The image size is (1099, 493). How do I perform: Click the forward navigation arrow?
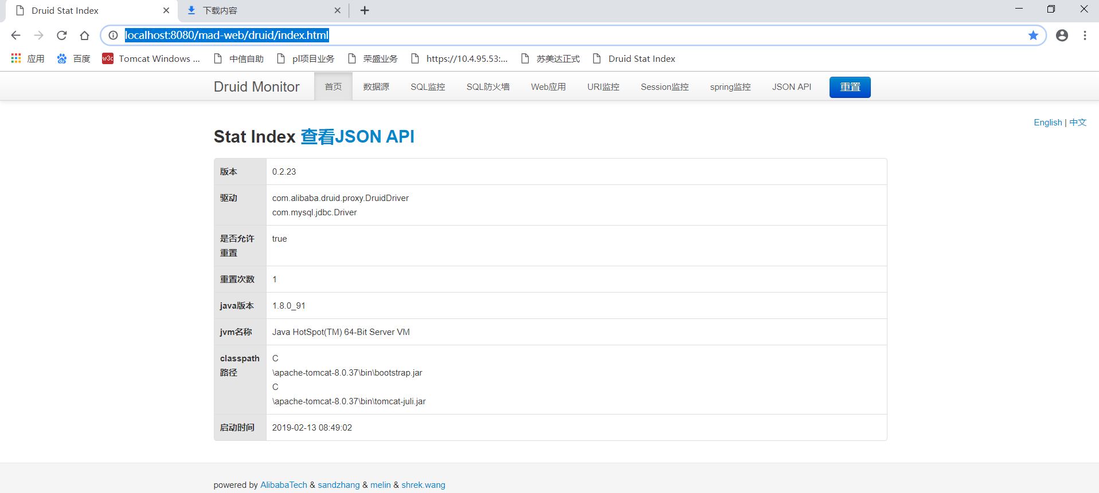tap(38, 36)
